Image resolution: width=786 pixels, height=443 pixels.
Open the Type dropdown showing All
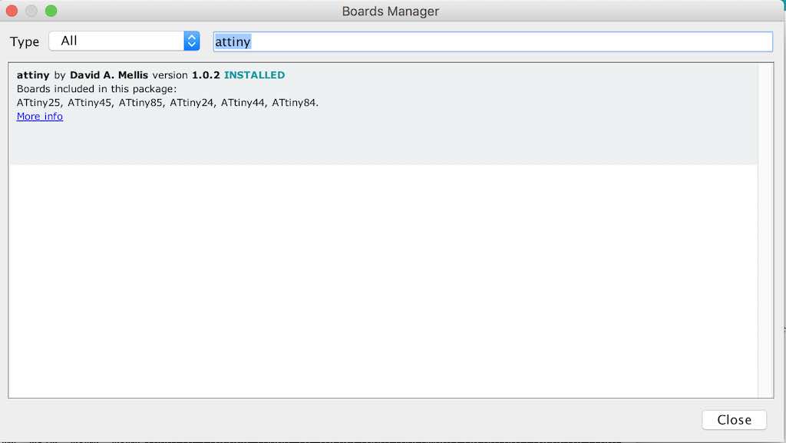pos(124,41)
